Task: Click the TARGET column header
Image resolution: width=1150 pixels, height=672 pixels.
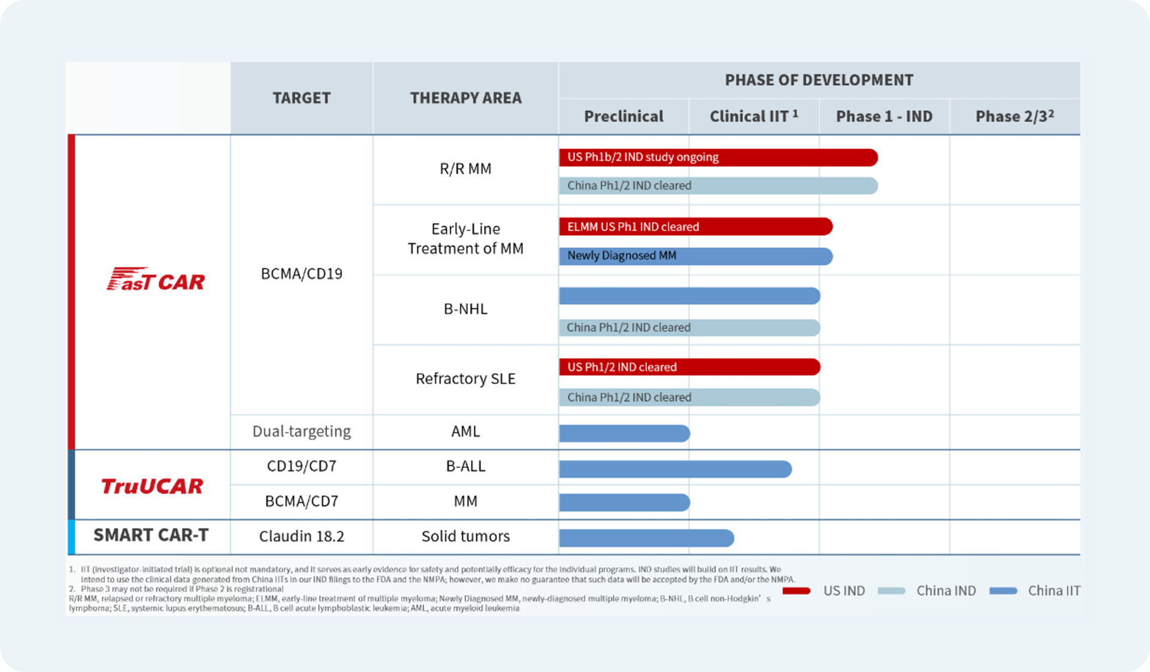Action: (x=302, y=98)
